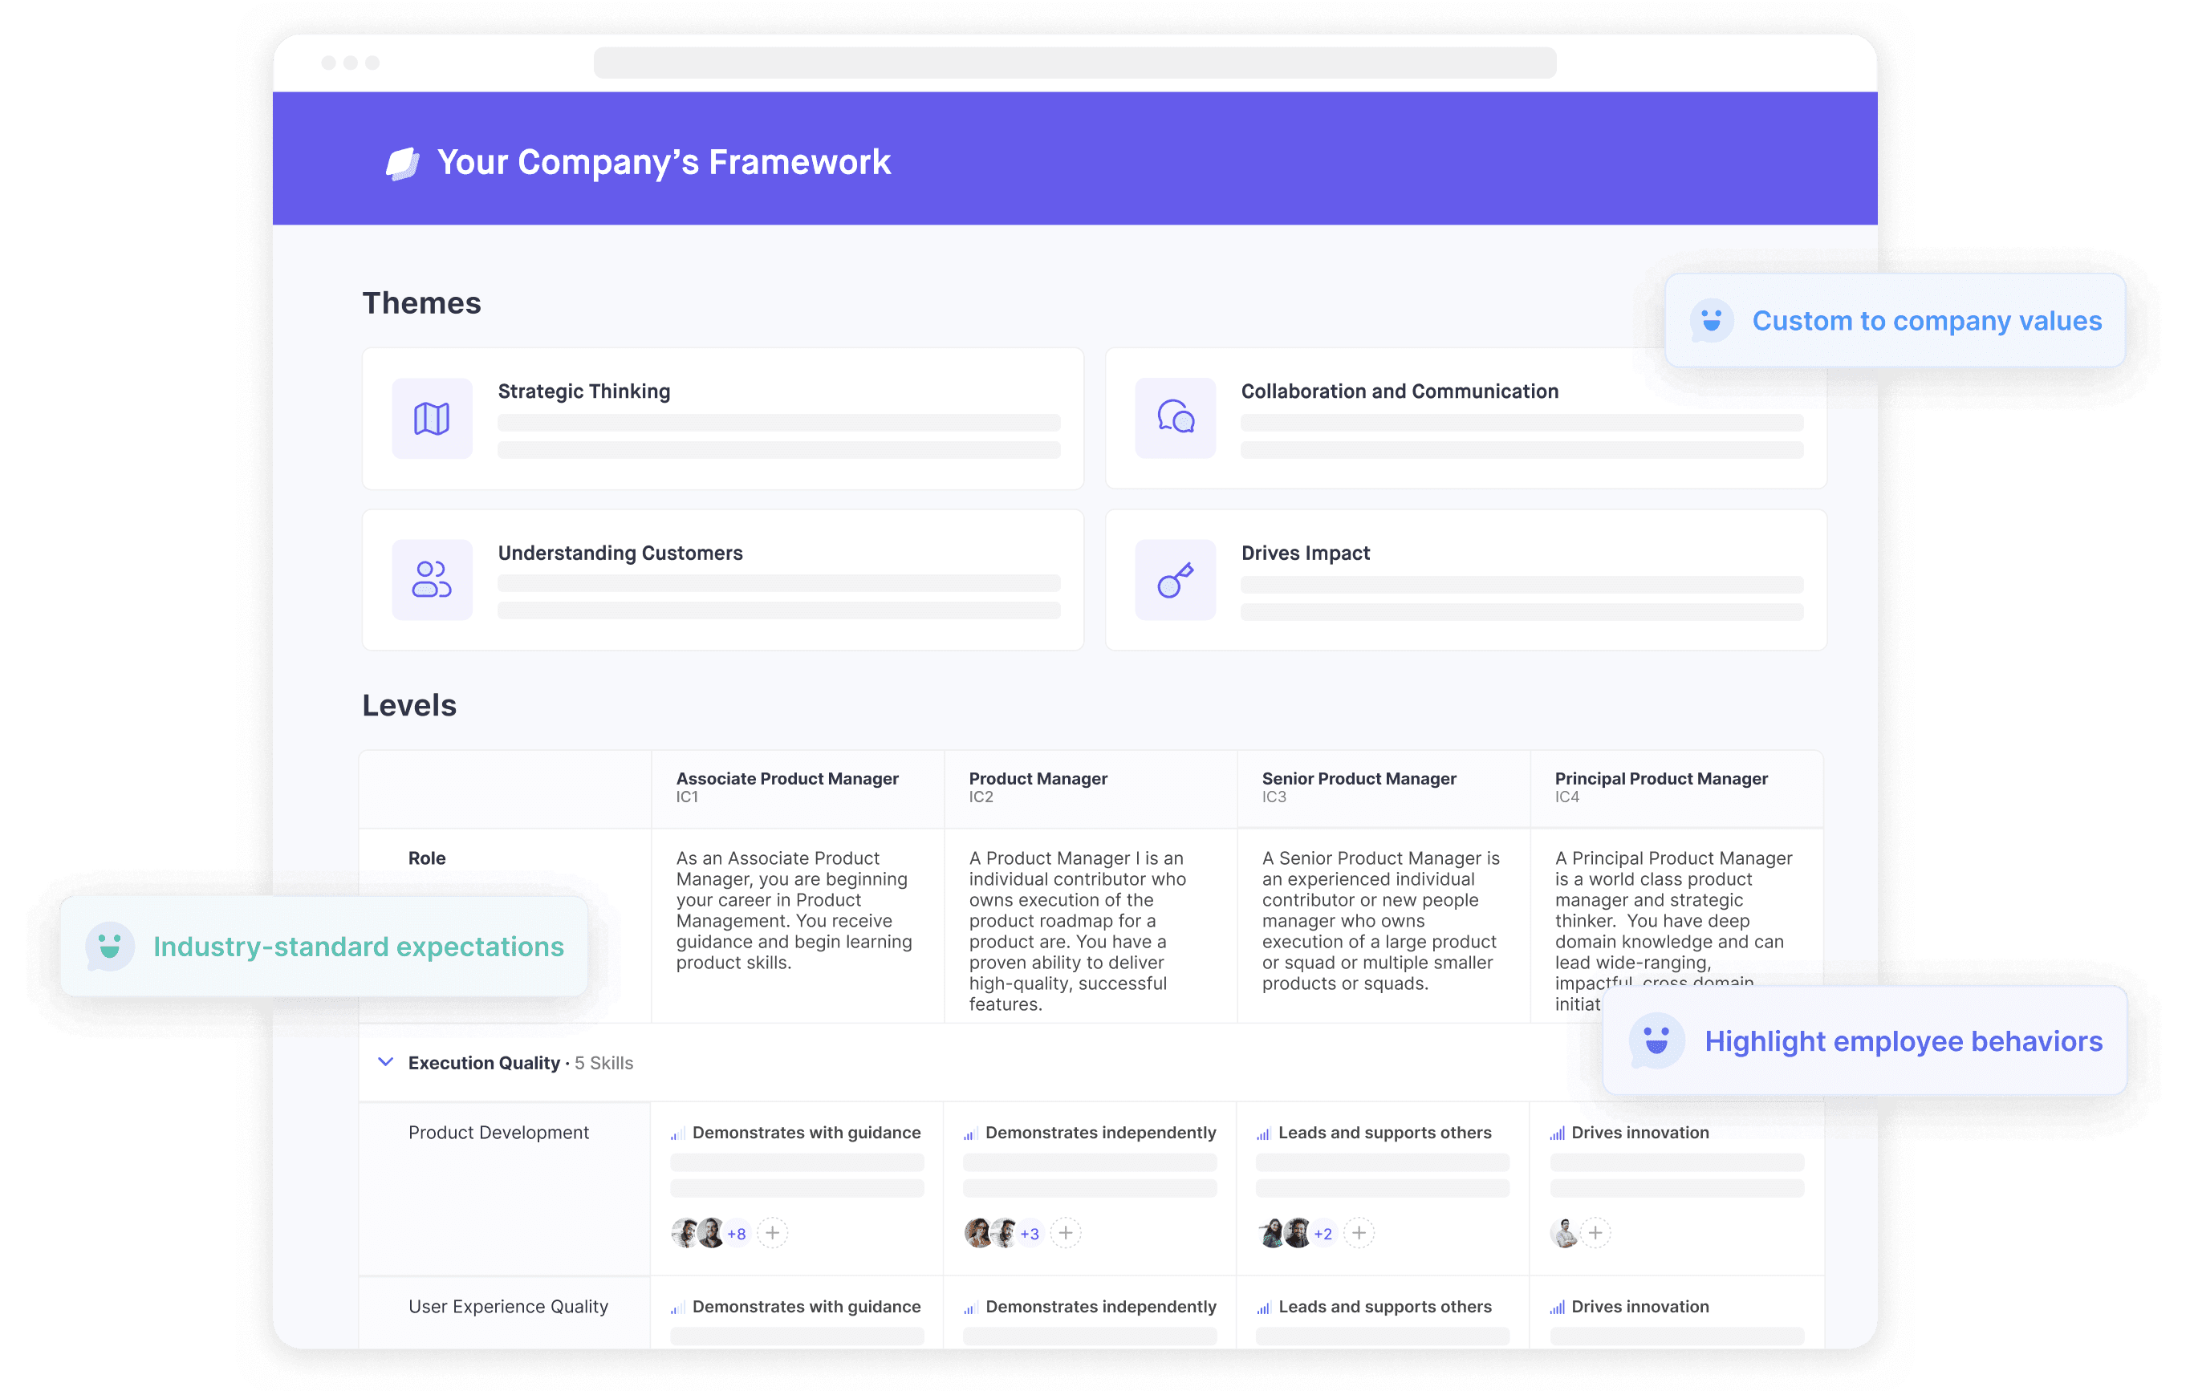The width and height of the screenshot is (2190, 1391).
Task: Click the Understanding Customers icon
Action: click(x=431, y=581)
